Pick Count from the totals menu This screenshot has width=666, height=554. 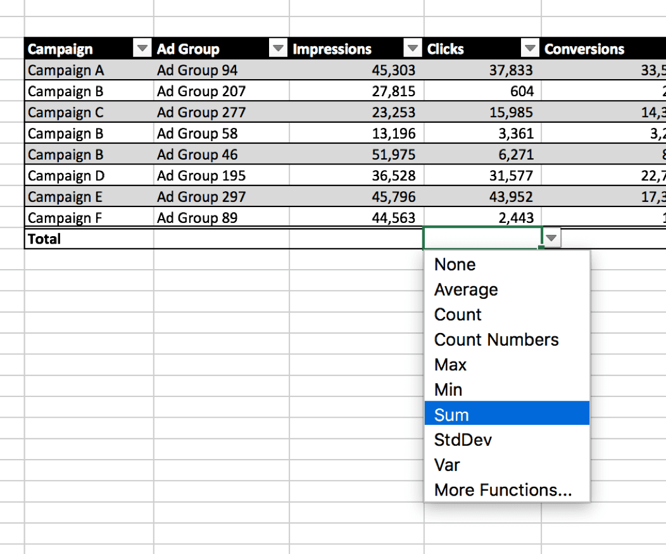click(507, 315)
